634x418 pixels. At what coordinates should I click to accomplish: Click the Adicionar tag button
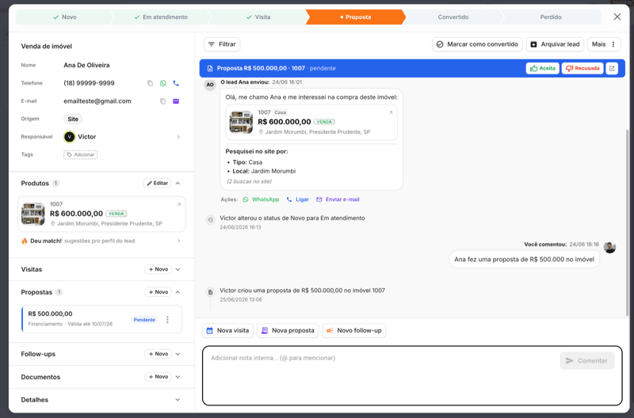81,154
